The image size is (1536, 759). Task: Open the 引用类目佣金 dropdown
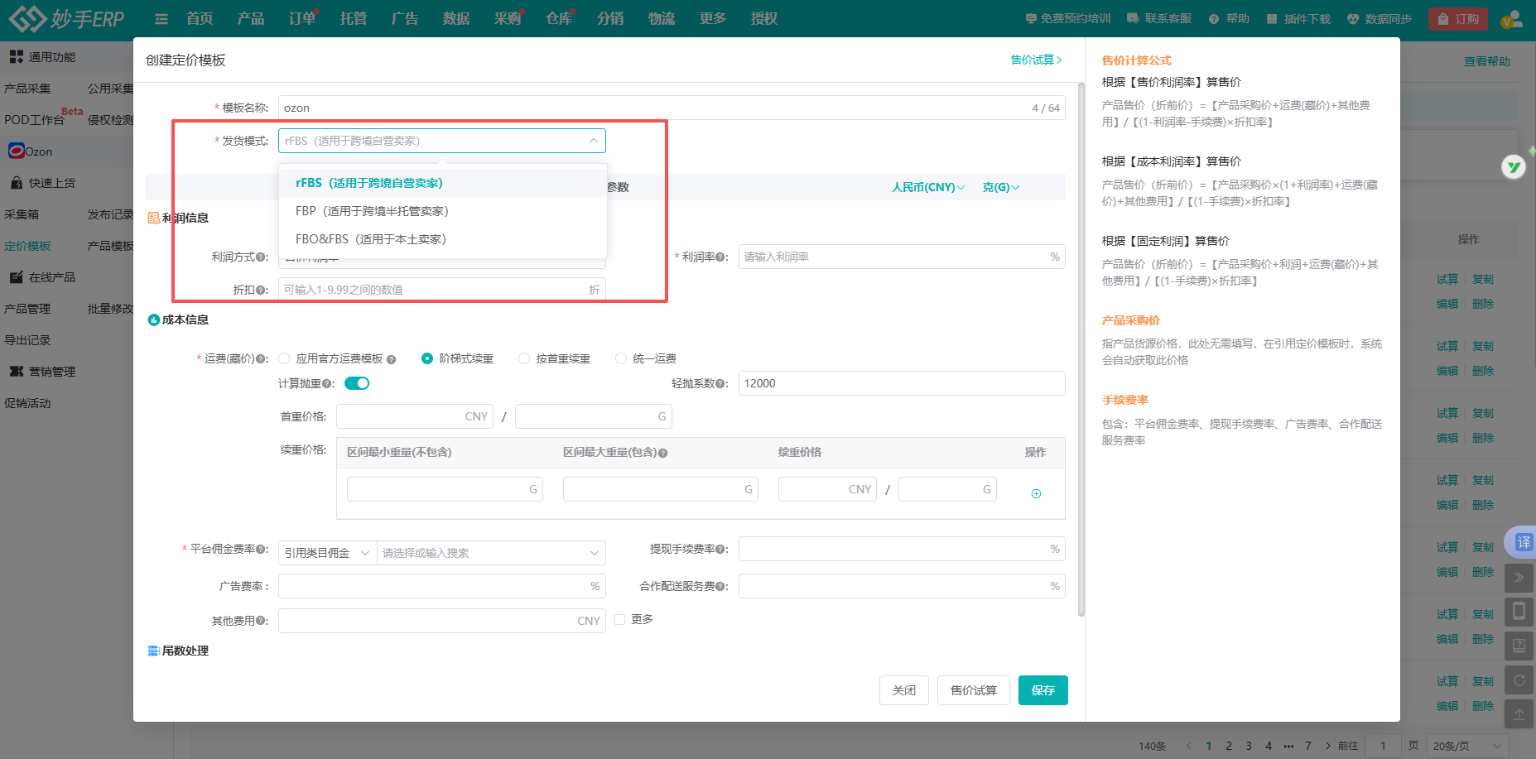point(326,552)
